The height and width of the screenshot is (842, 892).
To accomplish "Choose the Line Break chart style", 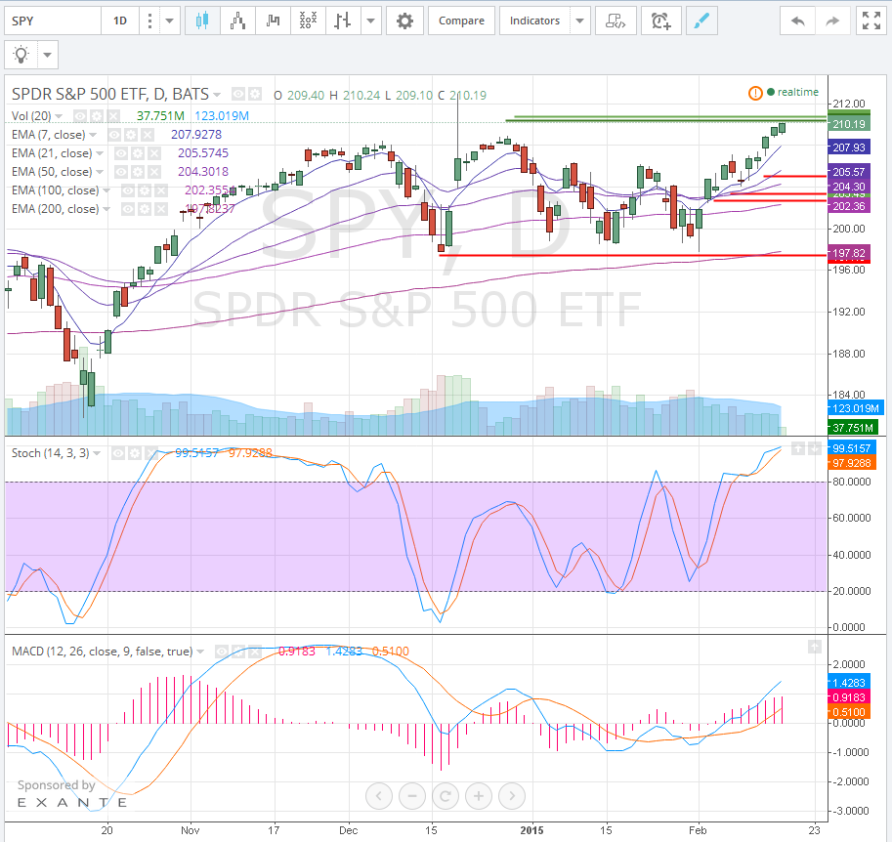I will pyautogui.click(x=273, y=21).
